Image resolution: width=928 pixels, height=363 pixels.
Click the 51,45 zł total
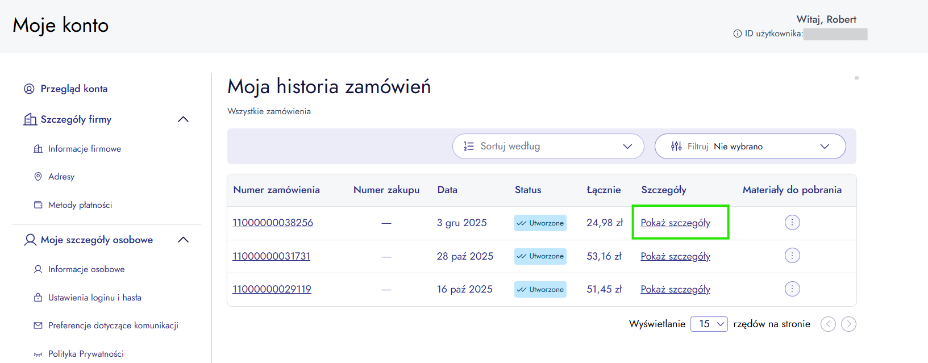(604, 289)
